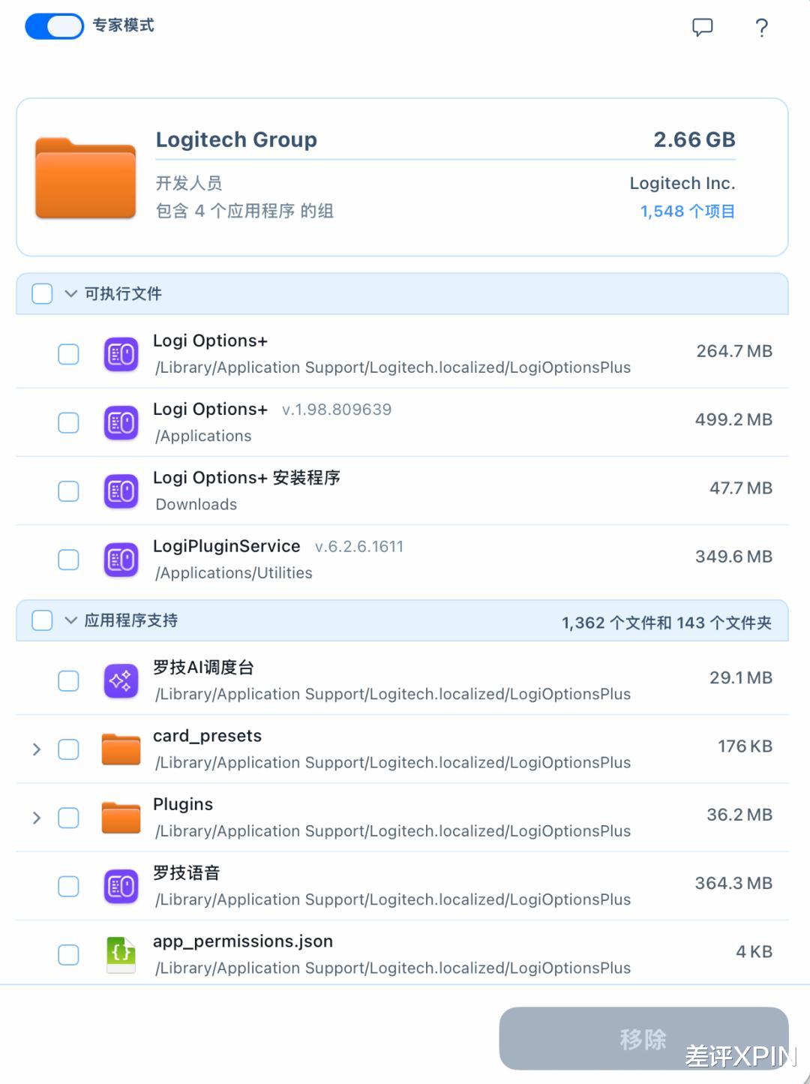Viewport: 810px width, 1084px height.
Task: Check the app_permissions.json checkbox
Action: [x=68, y=954]
